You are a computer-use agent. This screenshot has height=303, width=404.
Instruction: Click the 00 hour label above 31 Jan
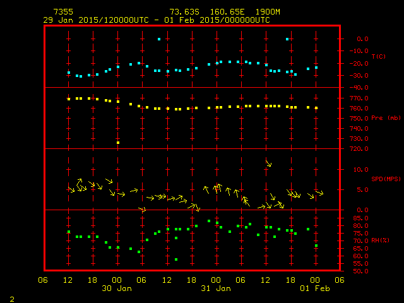click(x=216, y=280)
